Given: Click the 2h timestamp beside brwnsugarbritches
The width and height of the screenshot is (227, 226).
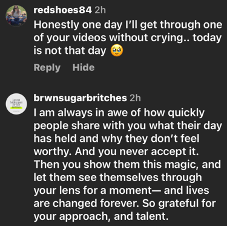Looking at the screenshot, I should coord(135,98).
